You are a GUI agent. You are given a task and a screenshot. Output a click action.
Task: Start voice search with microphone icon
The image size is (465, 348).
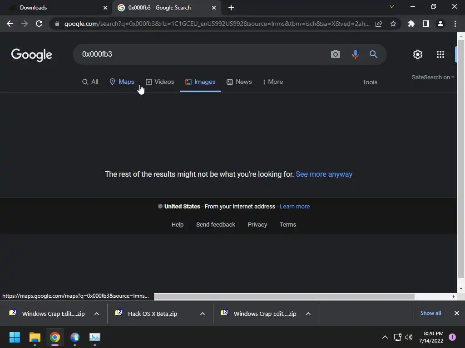point(355,54)
